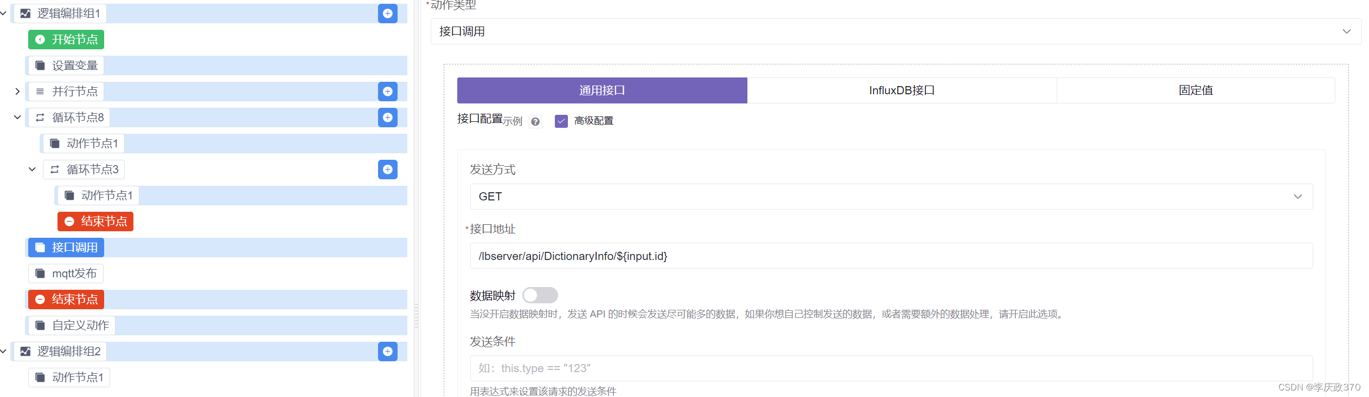This screenshot has width=1369, height=397.
Task: Click the action icon beside 设置变量
Action: point(40,66)
